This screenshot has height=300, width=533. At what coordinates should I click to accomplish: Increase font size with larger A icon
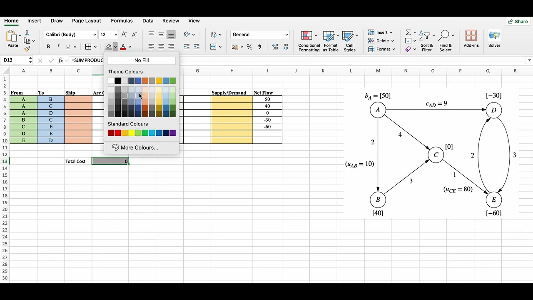(x=124, y=35)
